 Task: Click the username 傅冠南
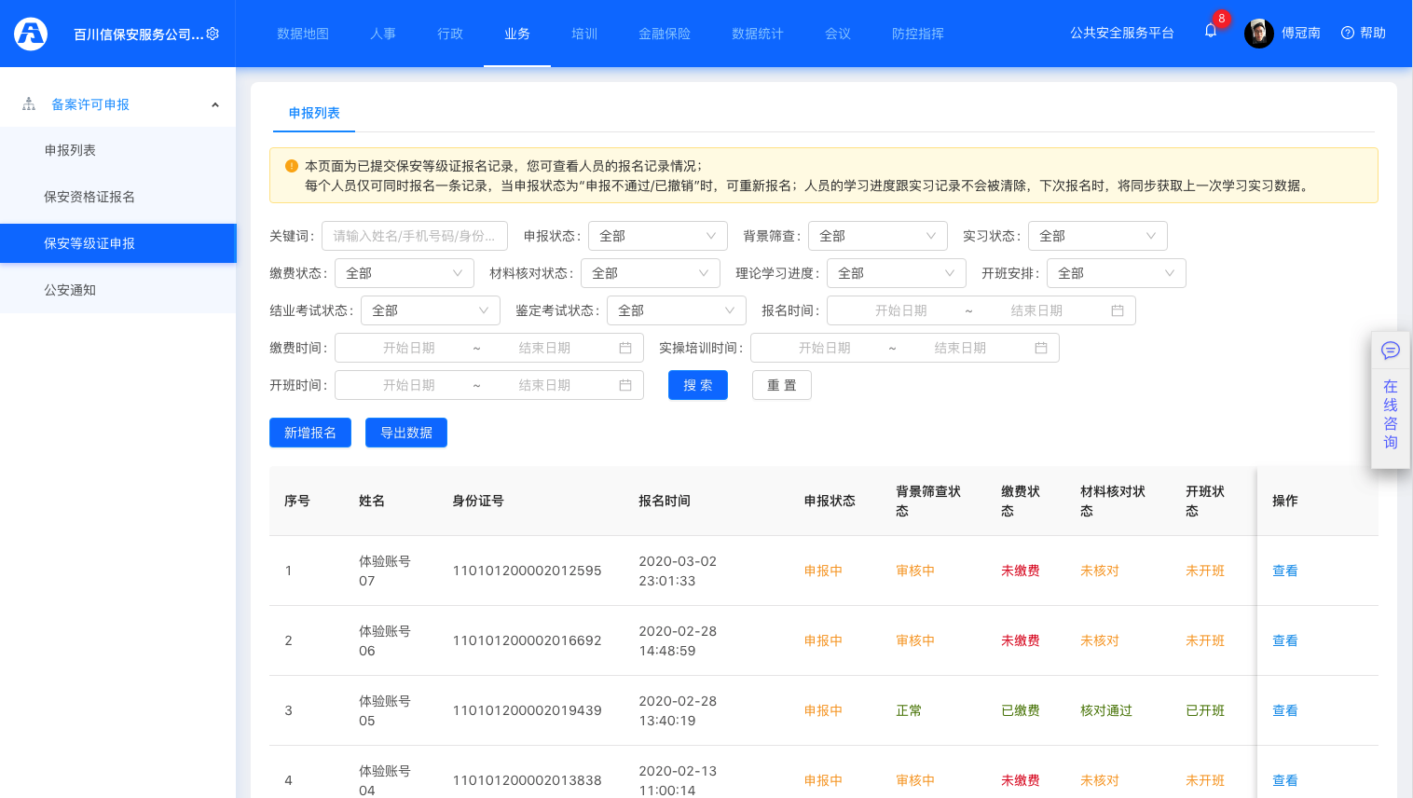[1301, 33]
